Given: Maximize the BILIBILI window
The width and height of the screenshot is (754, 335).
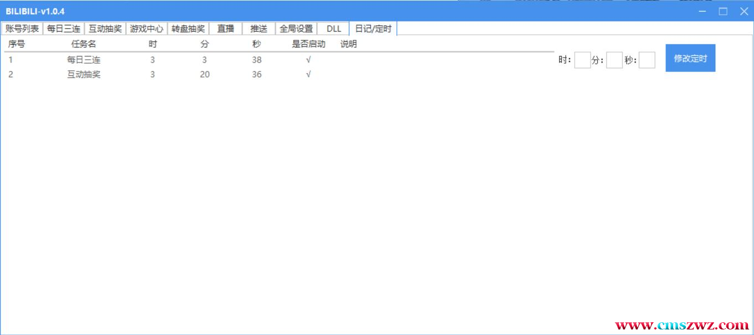Looking at the screenshot, I should tap(723, 11).
